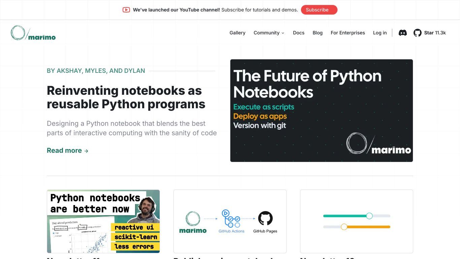Open the GitHub Actions to Pages card image
This screenshot has height=259, width=460.
pos(230,221)
